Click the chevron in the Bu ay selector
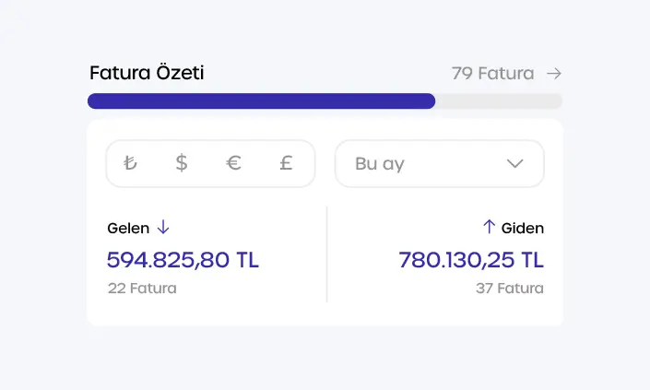650x390 pixels. [x=515, y=164]
